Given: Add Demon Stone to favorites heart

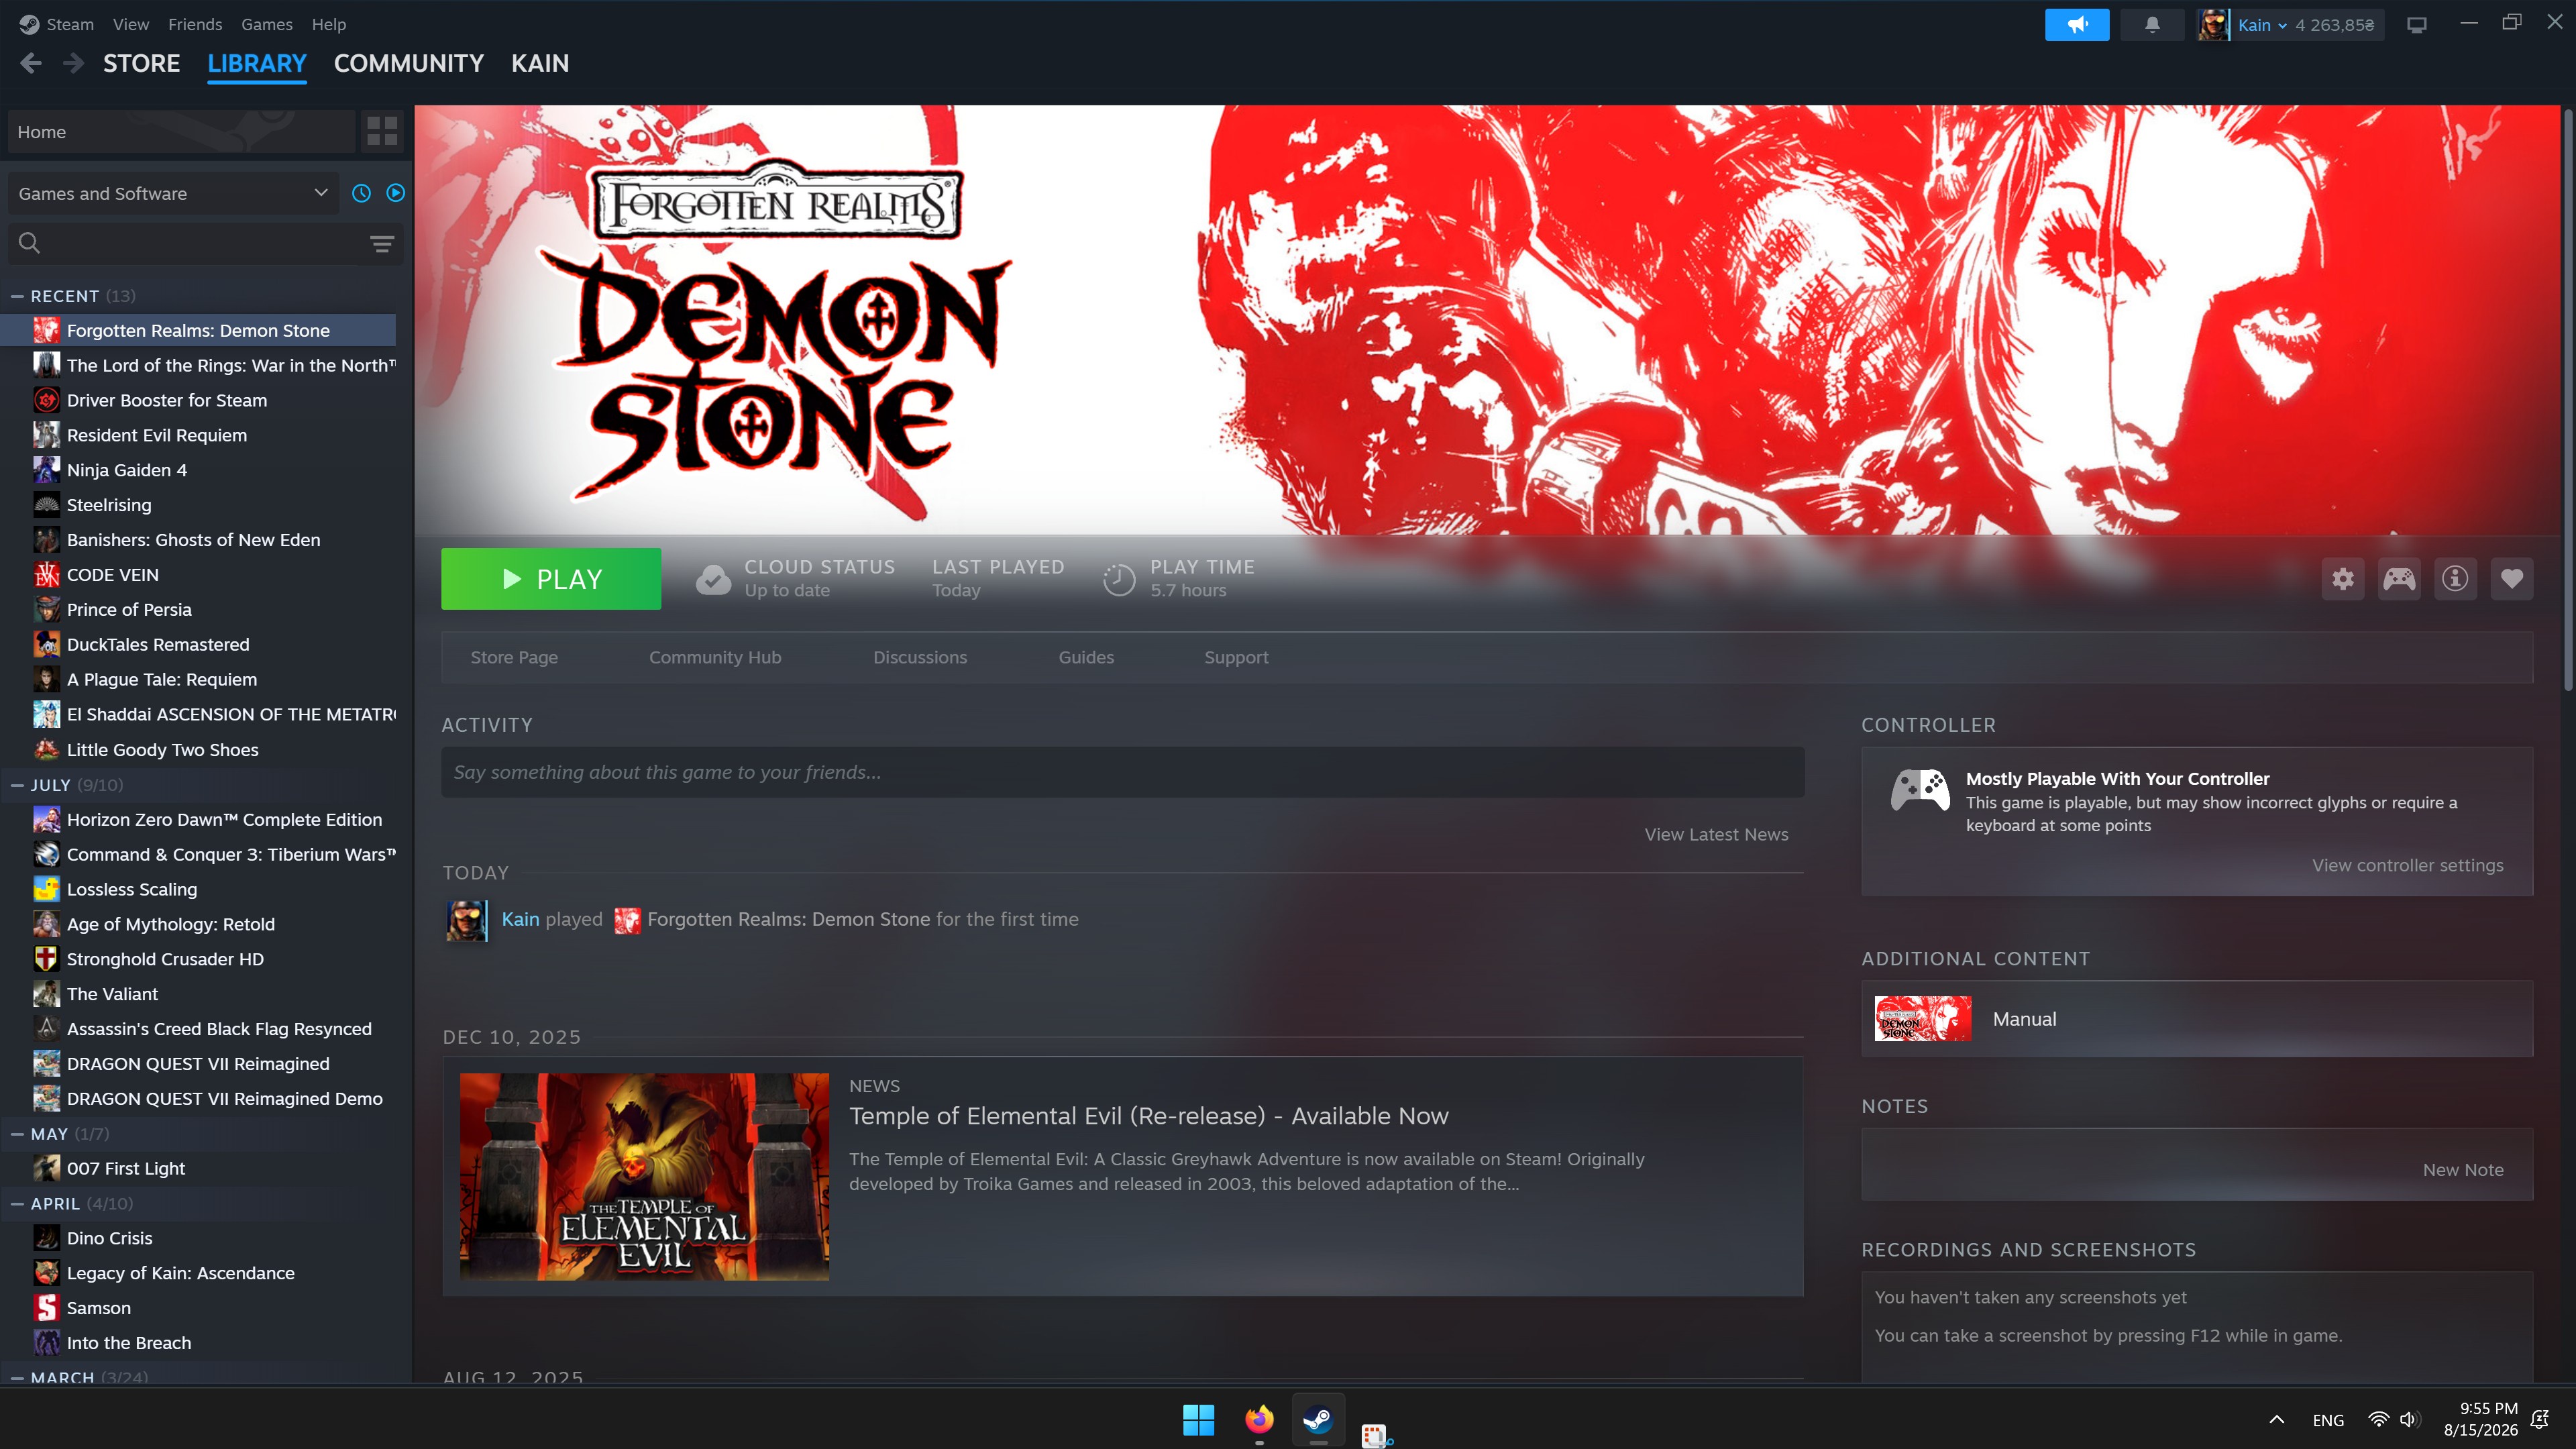Looking at the screenshot, I should pyautogui.click(x=2512, y=579).
